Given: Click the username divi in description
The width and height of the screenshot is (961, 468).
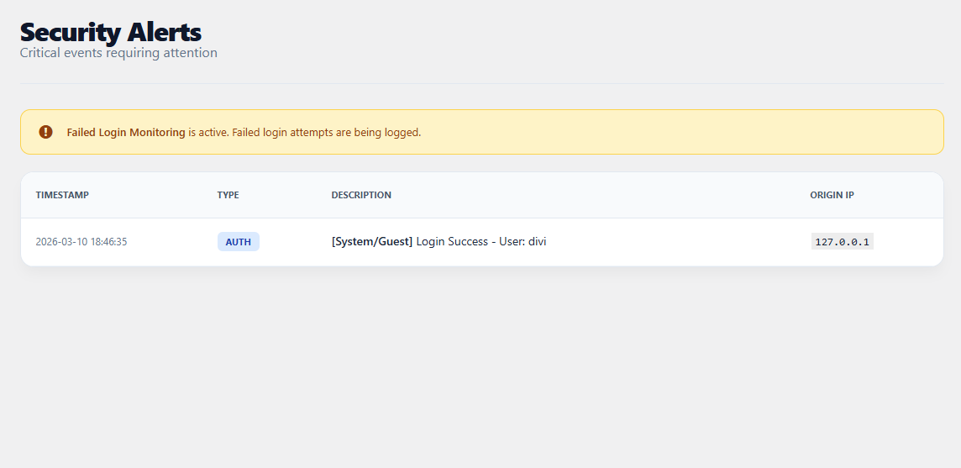Looking at the screenshot, I should point(538,242).
